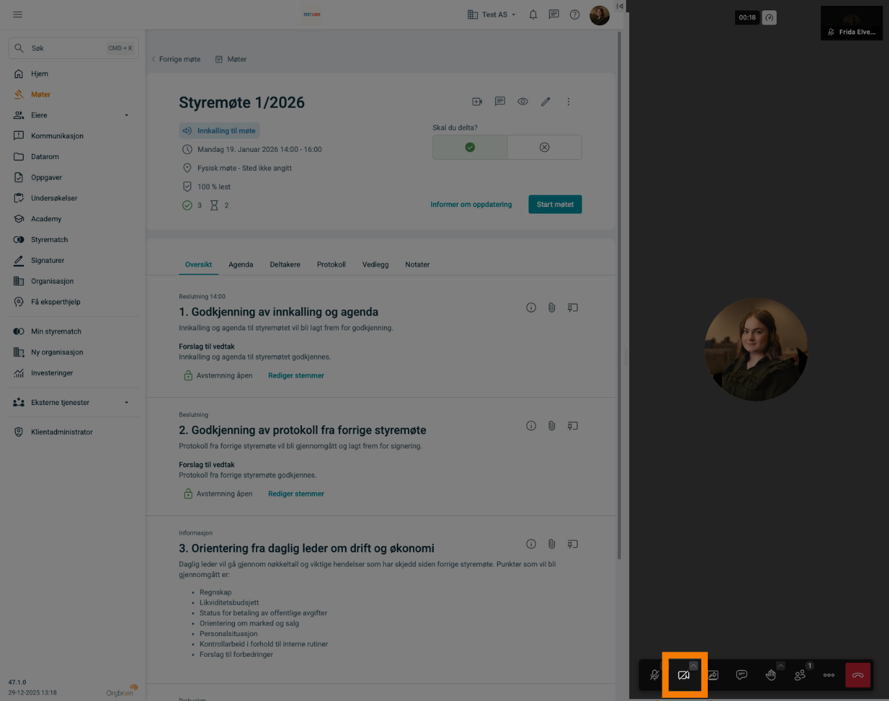Select the Frida Elve... video thumbnail
The height and width of the screenshot is (701, 889).
851,23
